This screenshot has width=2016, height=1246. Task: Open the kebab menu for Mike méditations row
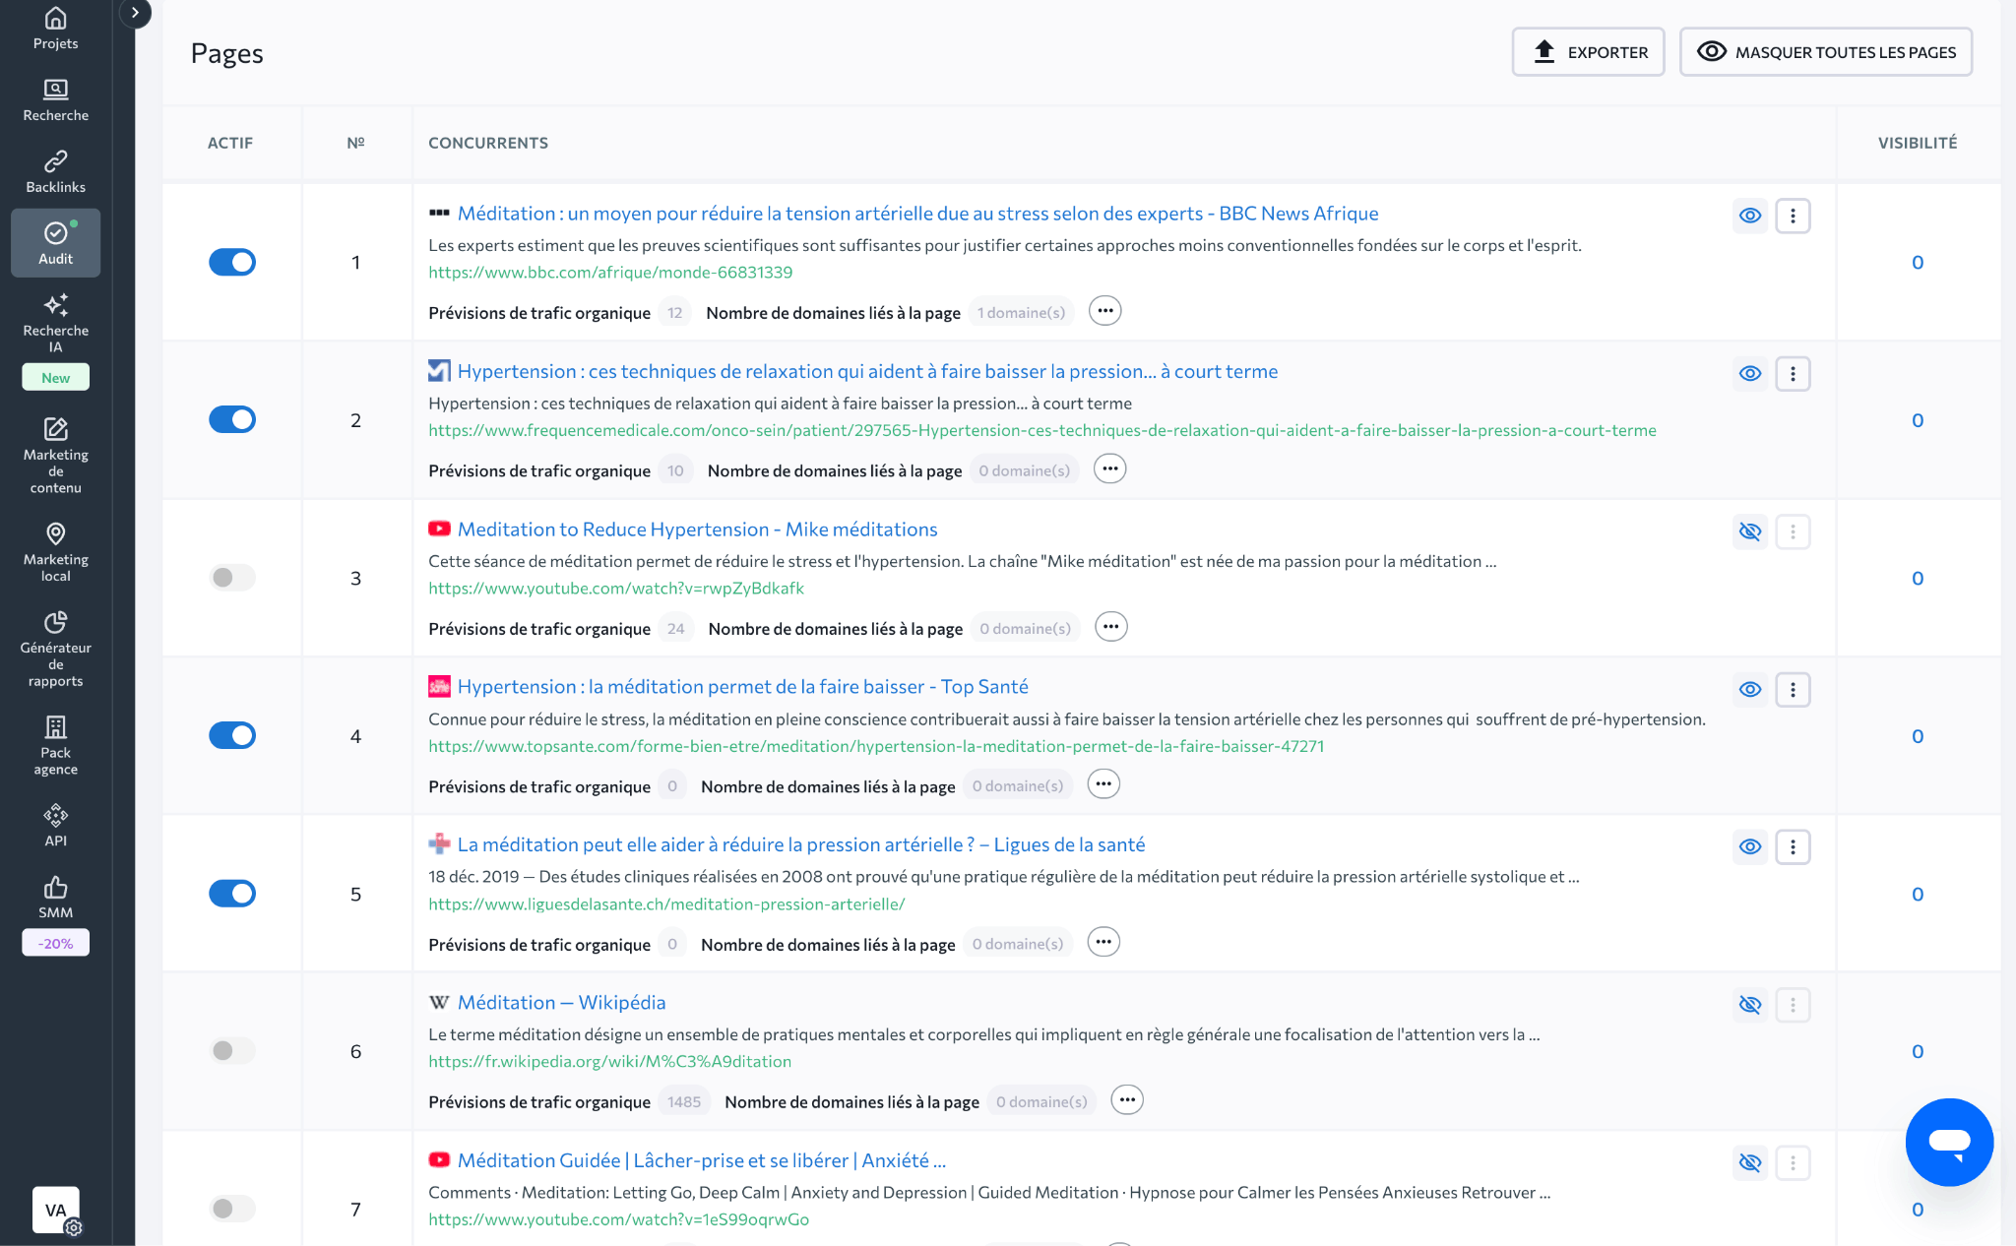point(1793,531)
